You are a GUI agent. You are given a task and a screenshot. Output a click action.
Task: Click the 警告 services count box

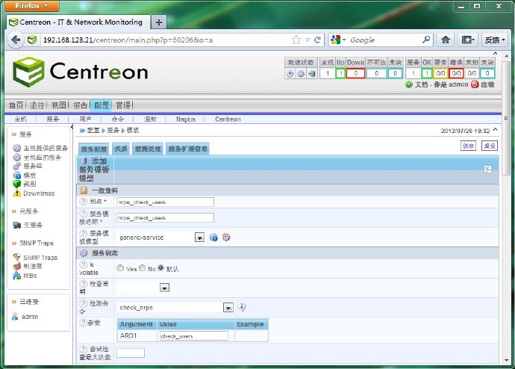tap(440, 73)
